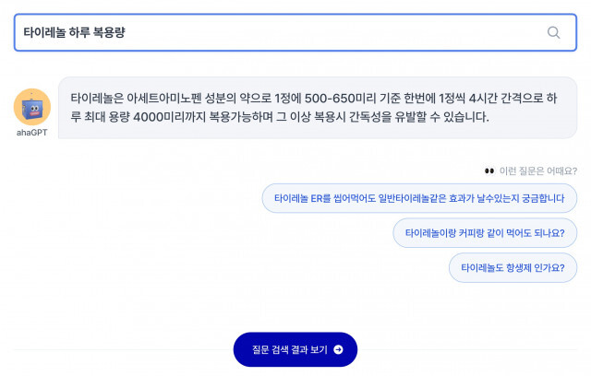Click the query text 타이레놀 하루 복용량
Image resolution: width=591 pixels, height=376 pixels.
pyautogui.click(x=74, y=32)
